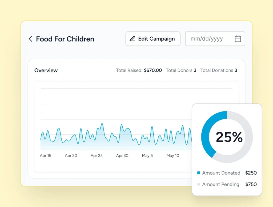Click the Total Donors count

point(195,70)
